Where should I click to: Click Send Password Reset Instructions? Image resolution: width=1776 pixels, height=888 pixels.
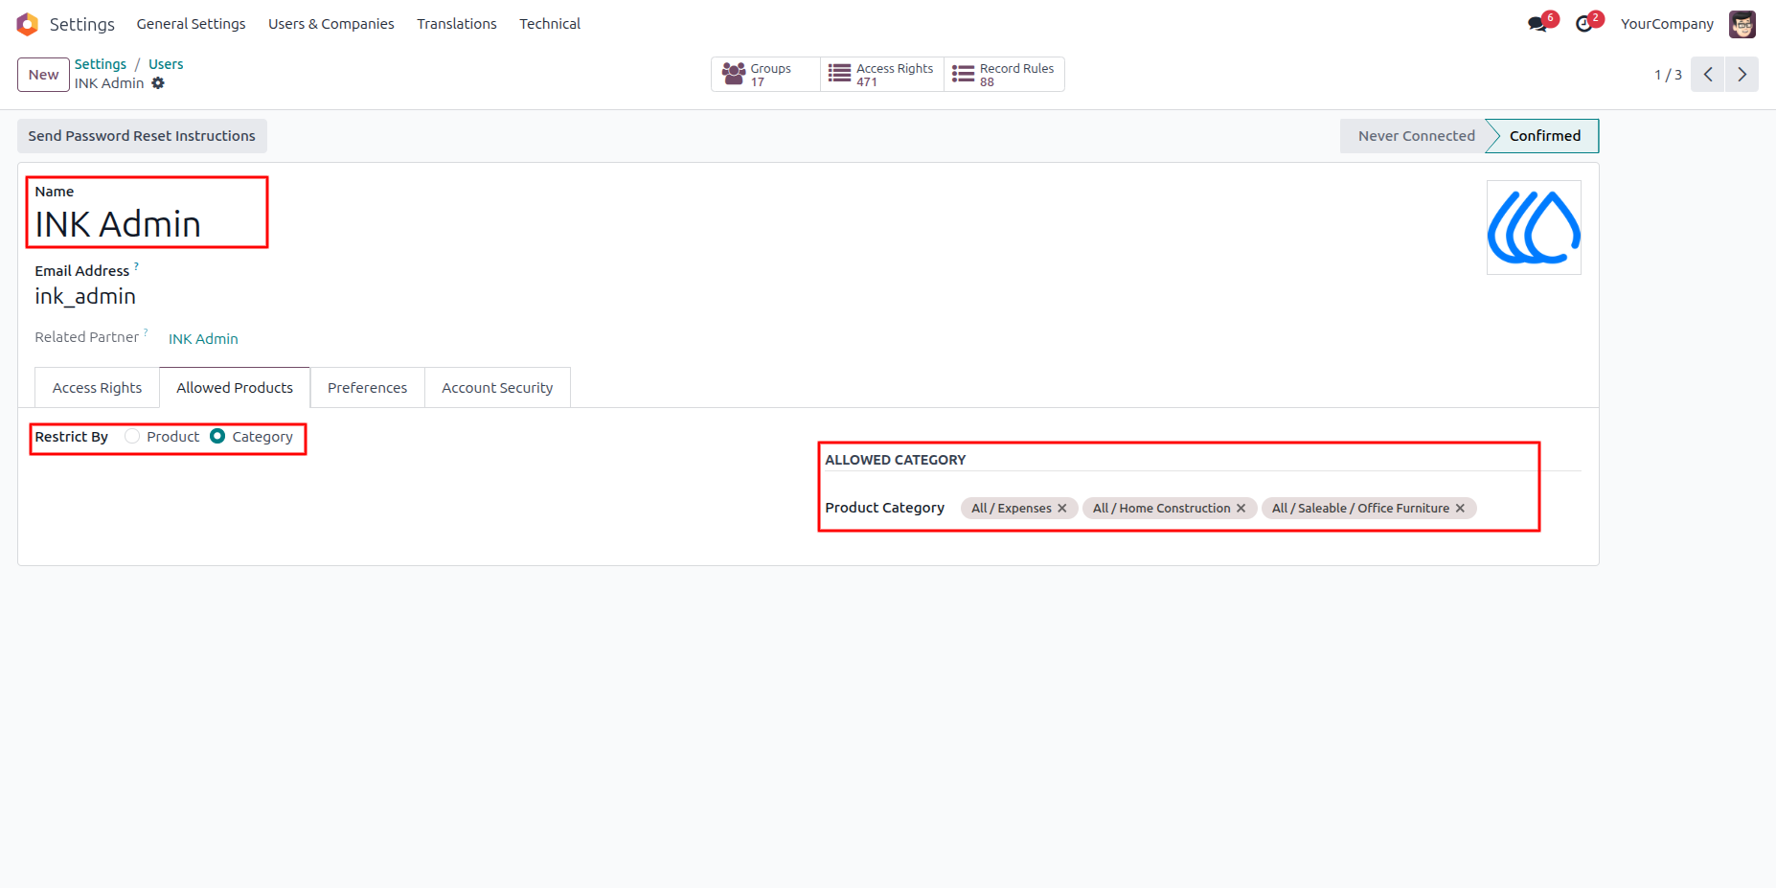coord(142,136)
